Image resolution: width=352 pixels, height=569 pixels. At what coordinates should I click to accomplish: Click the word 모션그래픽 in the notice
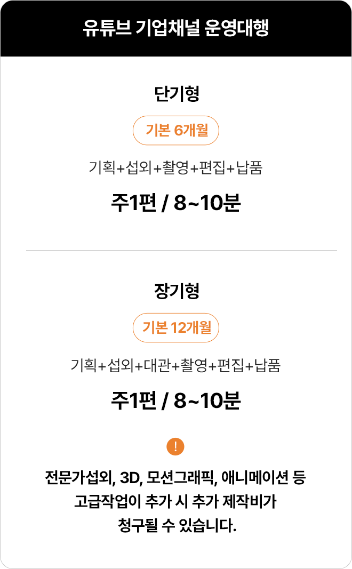point(180,478)
